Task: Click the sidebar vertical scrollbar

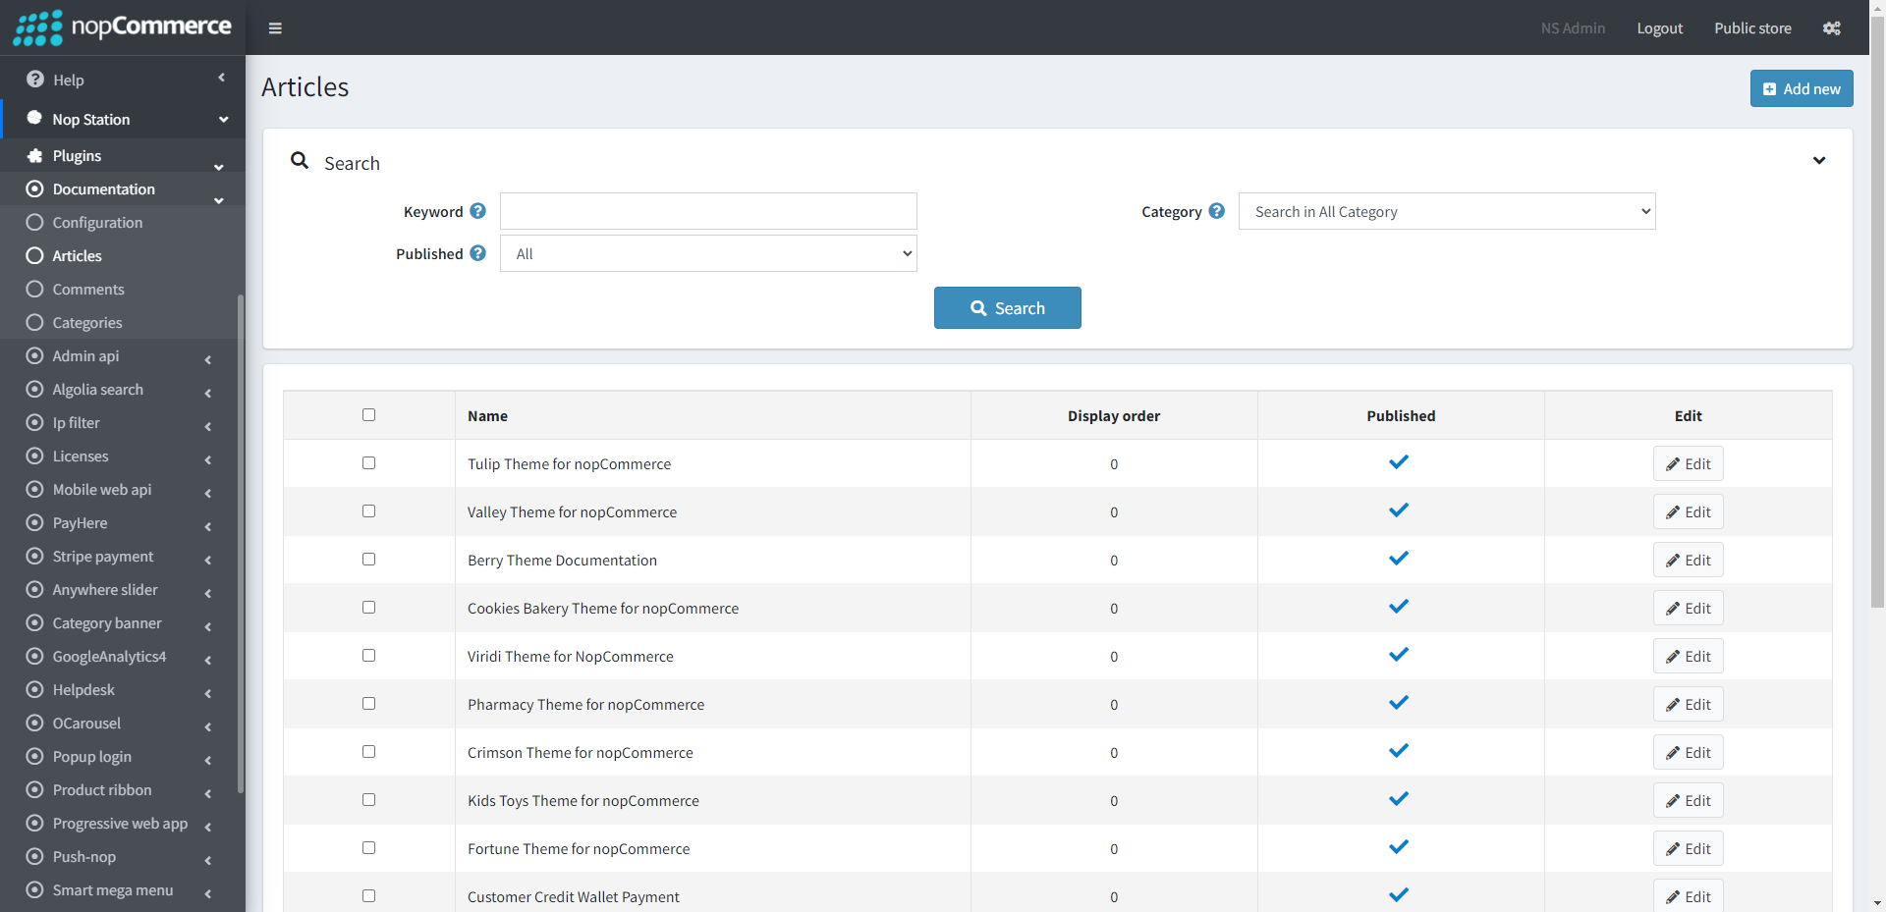Action: pyautogui.click(x=241, y=545)
